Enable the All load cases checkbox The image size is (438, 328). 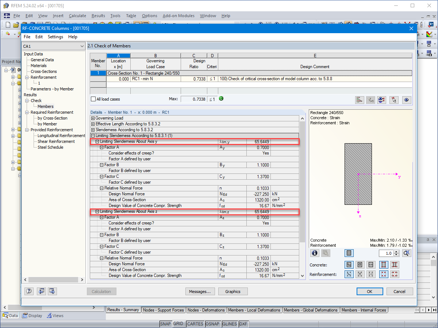pos(93,99)
